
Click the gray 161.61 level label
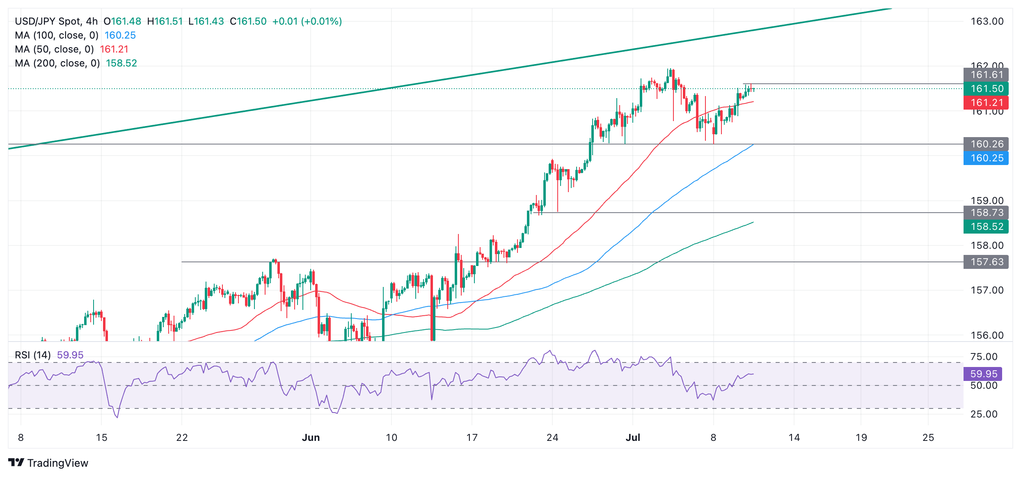pos(986,75)
